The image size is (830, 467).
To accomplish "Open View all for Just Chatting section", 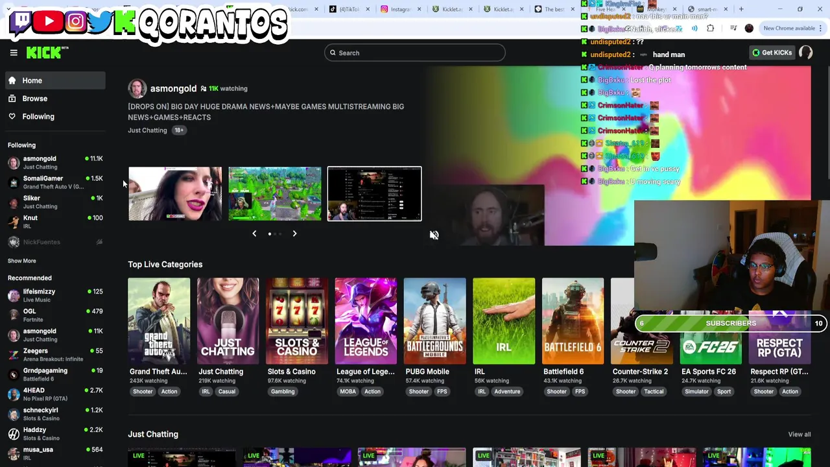I will pos(800,435).
